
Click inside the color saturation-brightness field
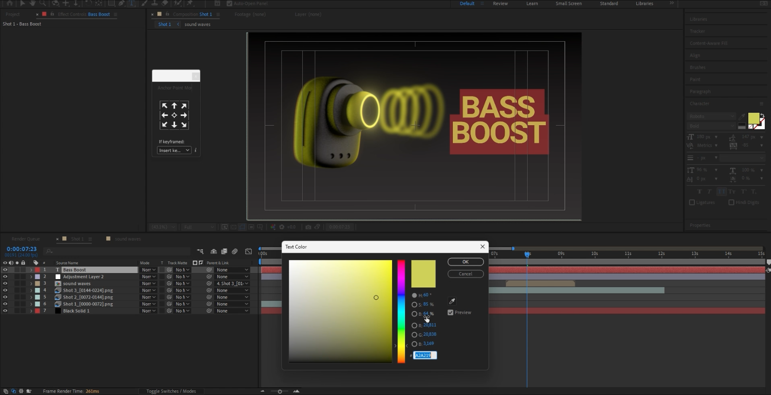click(x=340, y=311)
